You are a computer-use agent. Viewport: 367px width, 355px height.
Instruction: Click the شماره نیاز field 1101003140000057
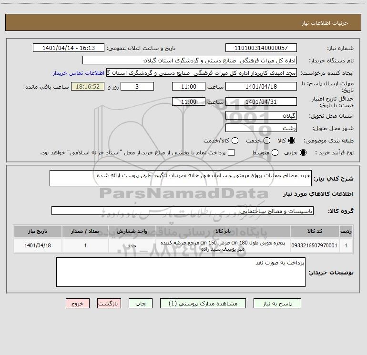tap(261, 48)
